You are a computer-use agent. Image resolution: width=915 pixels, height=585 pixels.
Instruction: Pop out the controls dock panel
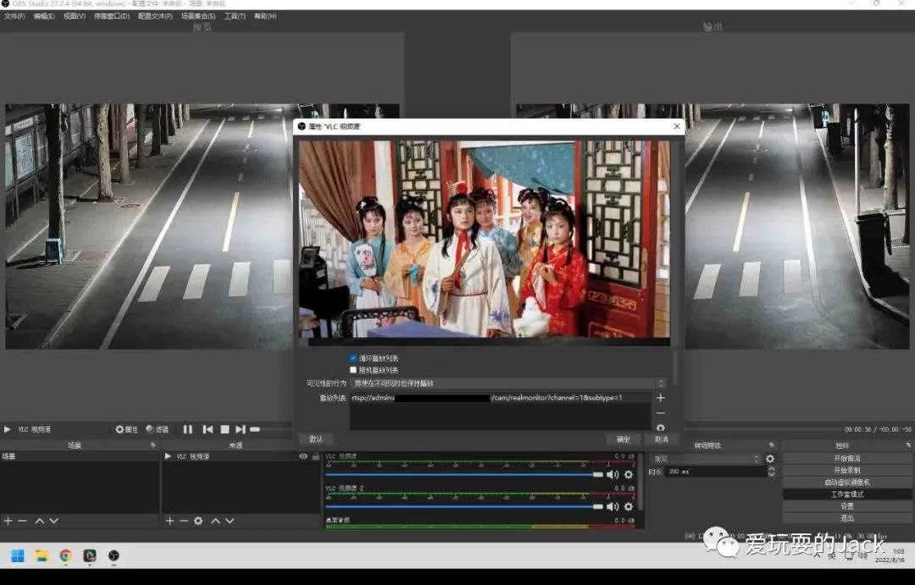pyautogui.click(x=908, y=445)
